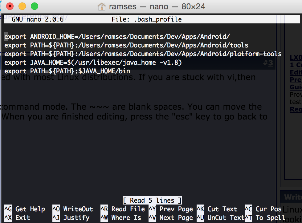Click the ^U UnCut Text shortcut

(221, 218)
